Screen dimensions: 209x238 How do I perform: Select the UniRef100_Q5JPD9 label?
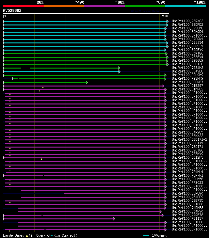187,197
